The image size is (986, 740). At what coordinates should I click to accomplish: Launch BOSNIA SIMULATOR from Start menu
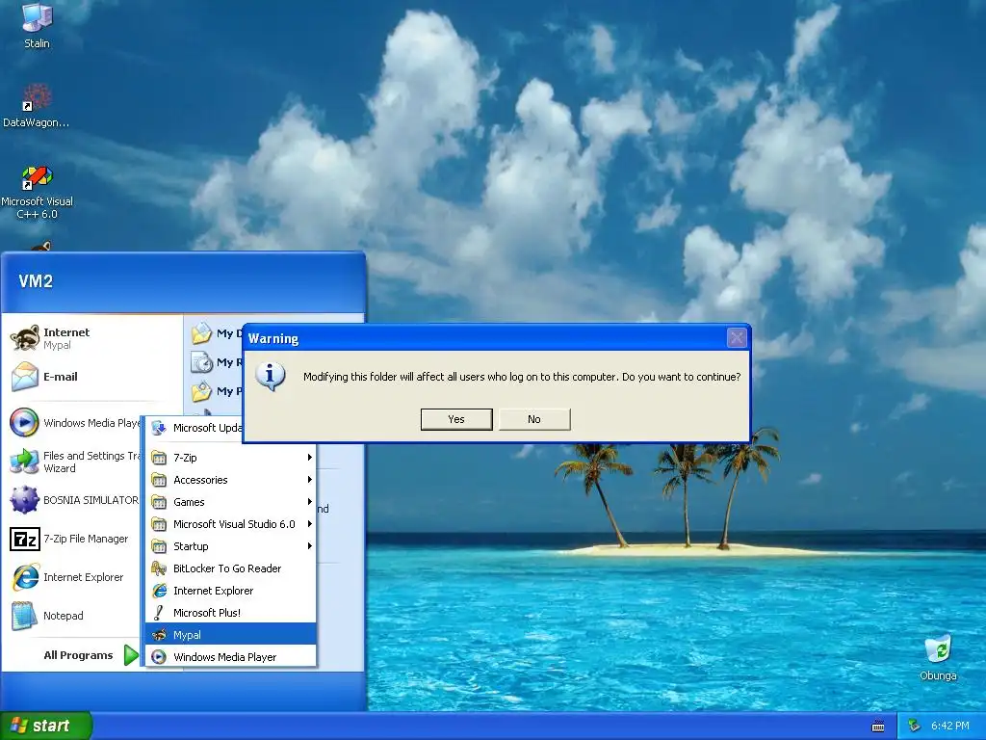[74, 500]
